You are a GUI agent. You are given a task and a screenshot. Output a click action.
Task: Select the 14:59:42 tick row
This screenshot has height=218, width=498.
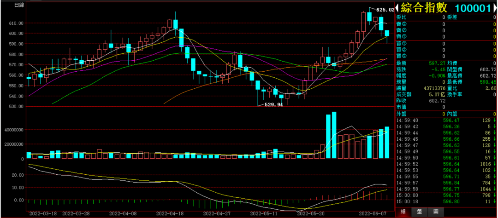click(x=445, y=127)
